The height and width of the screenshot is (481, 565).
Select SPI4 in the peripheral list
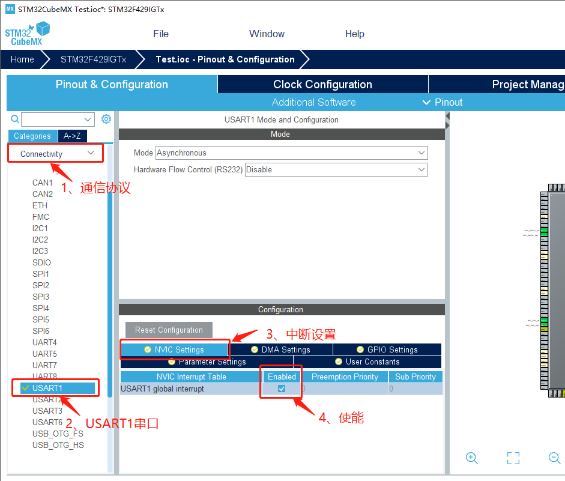coord(41,309)
